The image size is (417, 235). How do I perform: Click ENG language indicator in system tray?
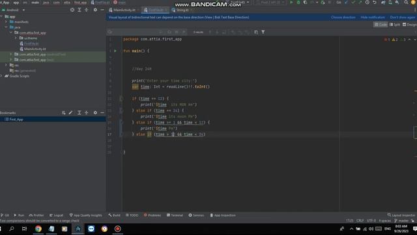388,229
